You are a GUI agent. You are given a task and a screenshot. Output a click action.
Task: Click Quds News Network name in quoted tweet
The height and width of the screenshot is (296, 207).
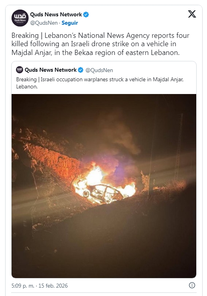51,70
